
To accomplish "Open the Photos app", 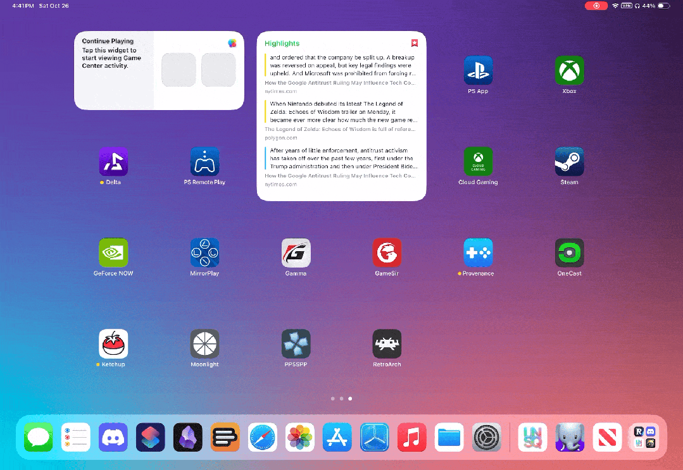I will [299, 437].
